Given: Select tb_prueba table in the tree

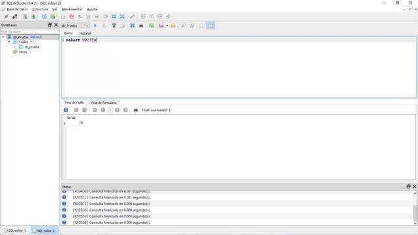Looking at the screenshot, I should coord(32,47).
